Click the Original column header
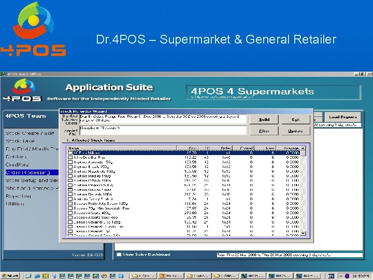This screenshot has height=280, width=373. click(x=243, y=148)
